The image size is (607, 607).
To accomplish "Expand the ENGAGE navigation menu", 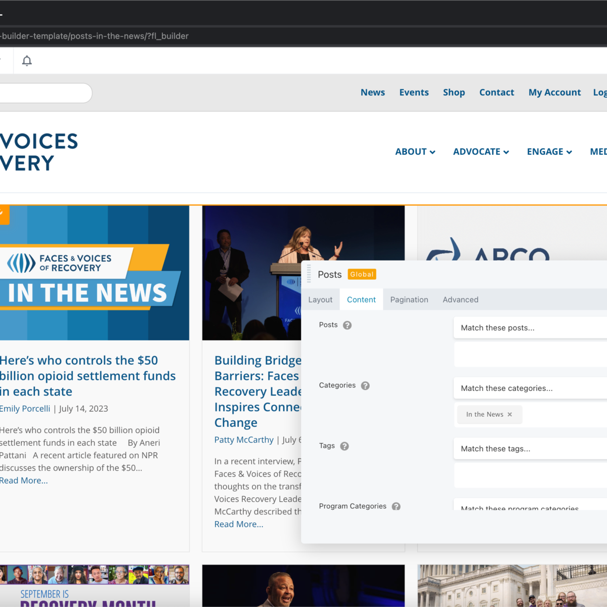I will (549, 152).
